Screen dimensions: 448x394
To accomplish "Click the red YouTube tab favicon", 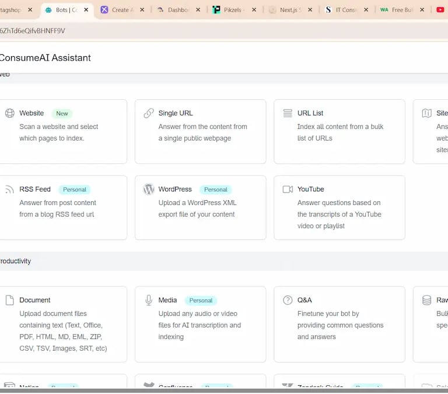I will pos(440,10).
